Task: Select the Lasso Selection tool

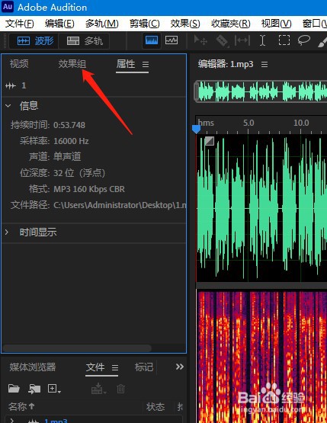Action: (304, 40)
